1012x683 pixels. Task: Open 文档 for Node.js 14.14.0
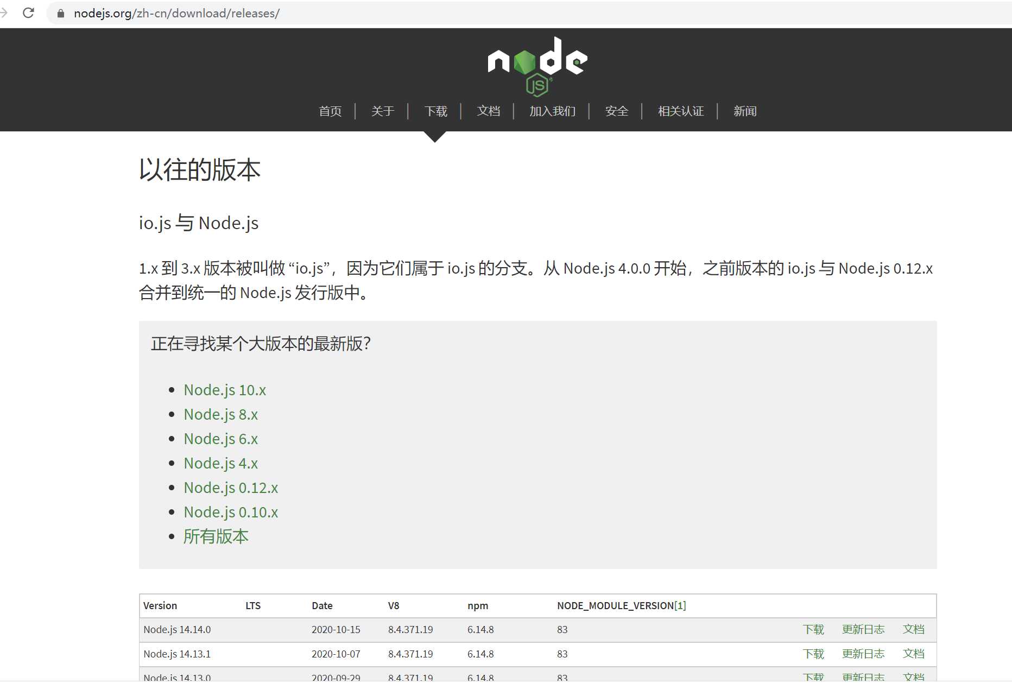click(914, 629)
